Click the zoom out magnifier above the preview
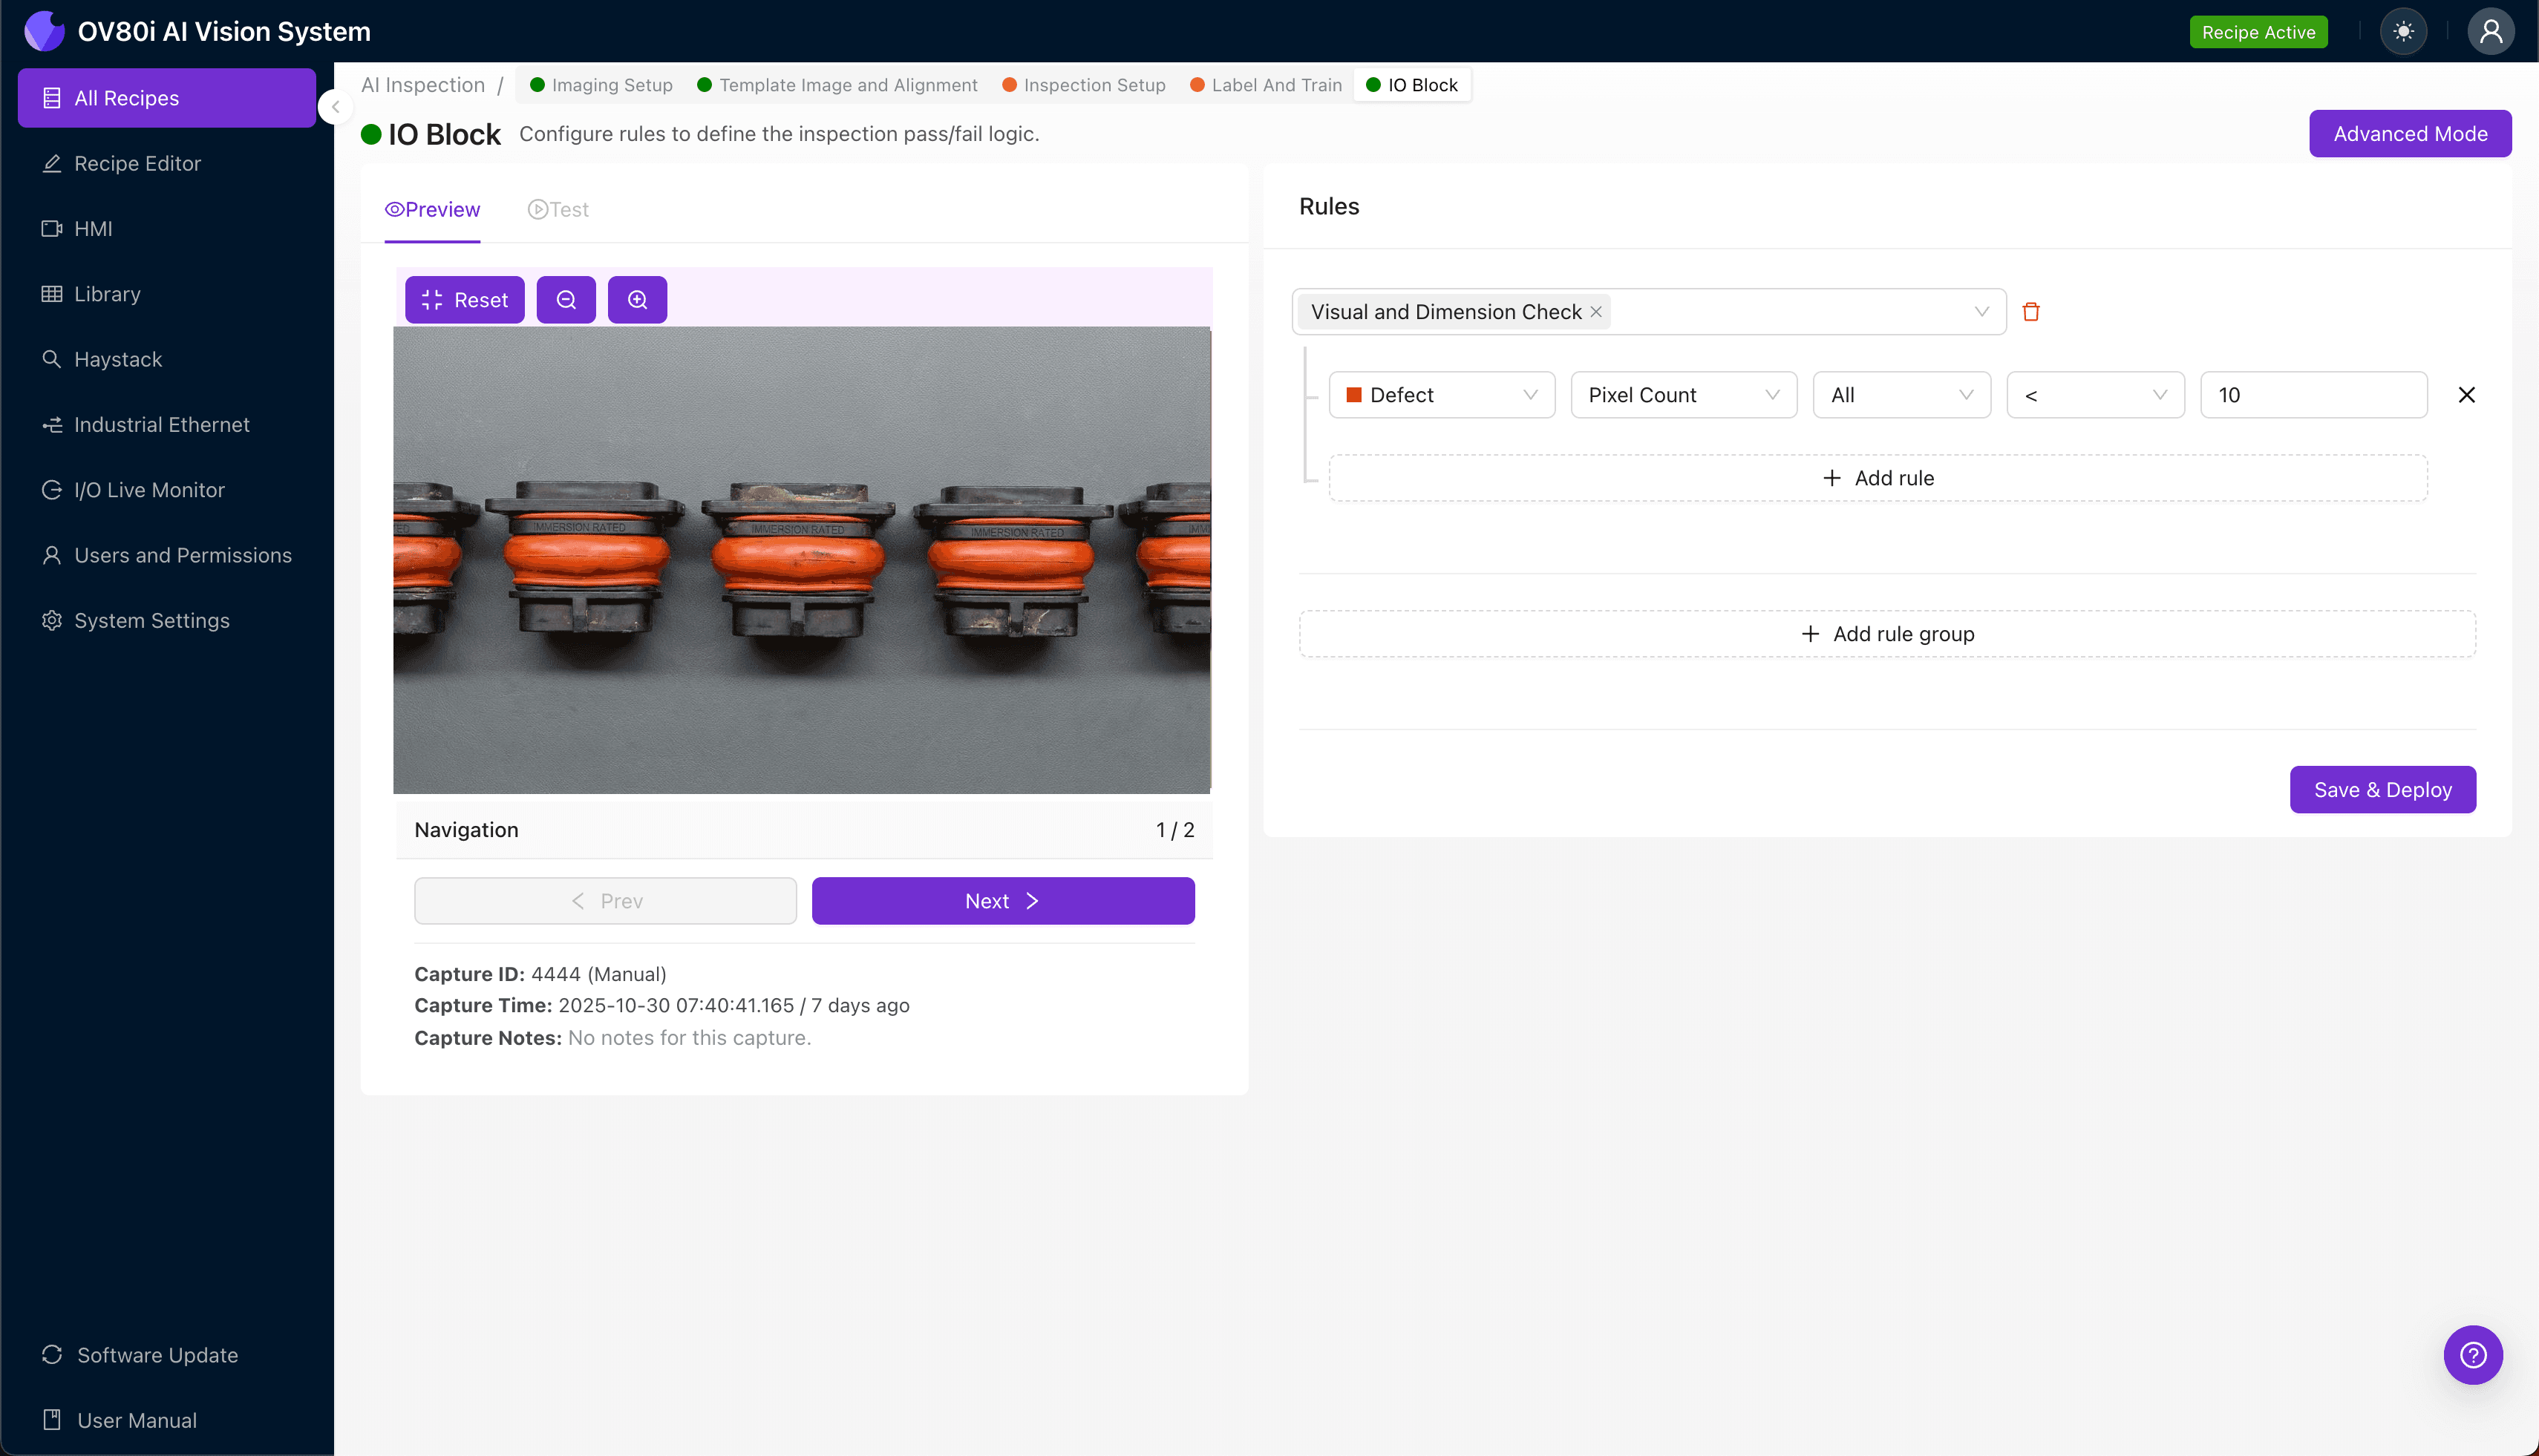Viewport: 2539px width, 1456px height. click(x=566, y=299)
